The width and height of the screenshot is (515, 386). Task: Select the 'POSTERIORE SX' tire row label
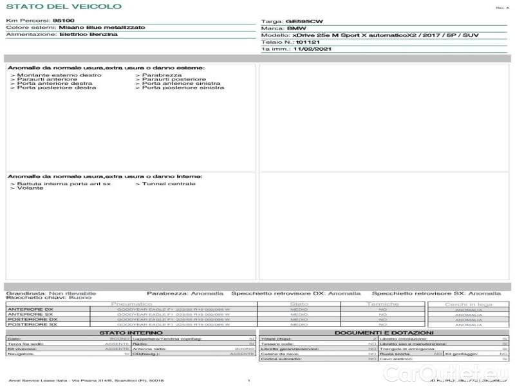tap(32, 324)
